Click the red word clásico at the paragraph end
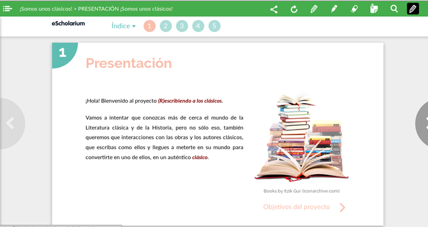This screenshot has width=428, height=227. (200, 157)
